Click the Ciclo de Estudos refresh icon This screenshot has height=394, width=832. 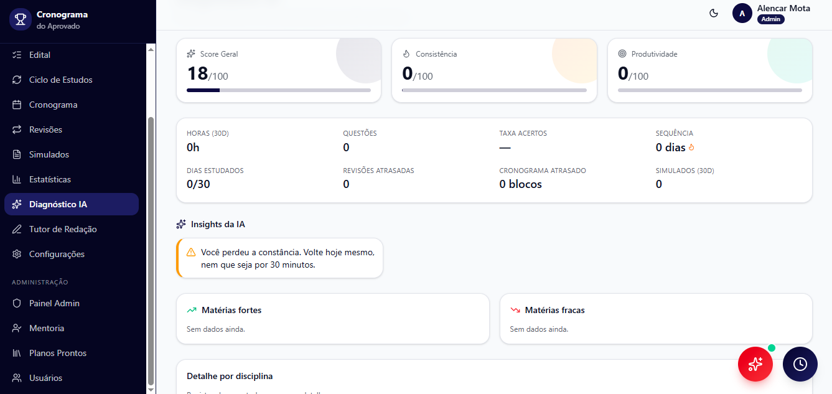click(x=17, y=80)
